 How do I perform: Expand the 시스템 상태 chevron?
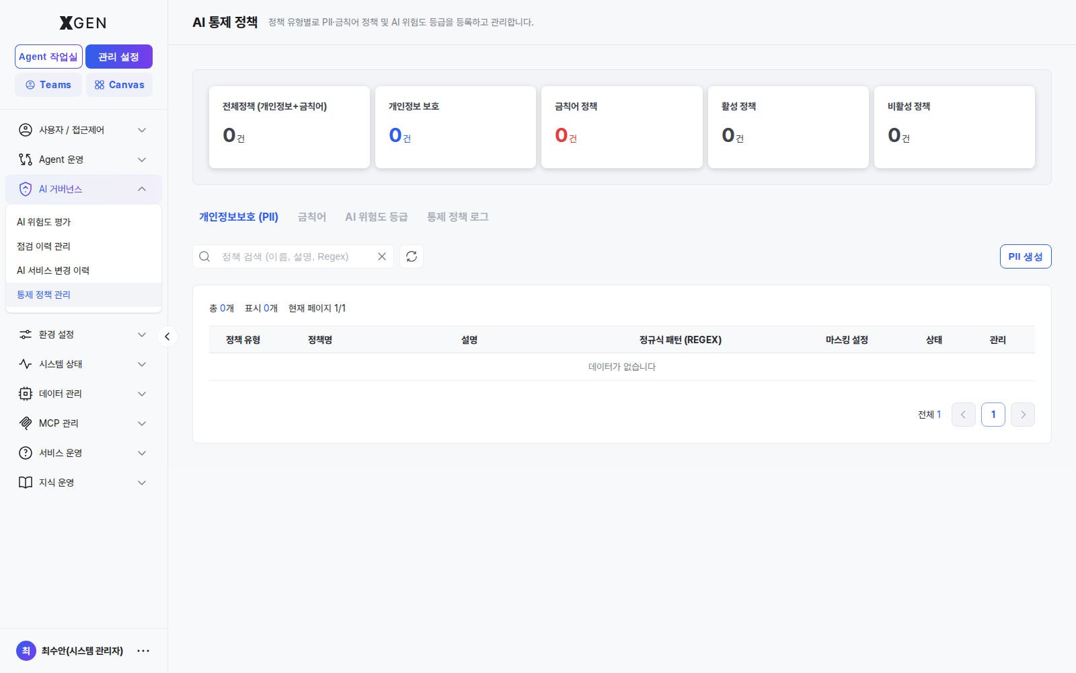(142, 364)
